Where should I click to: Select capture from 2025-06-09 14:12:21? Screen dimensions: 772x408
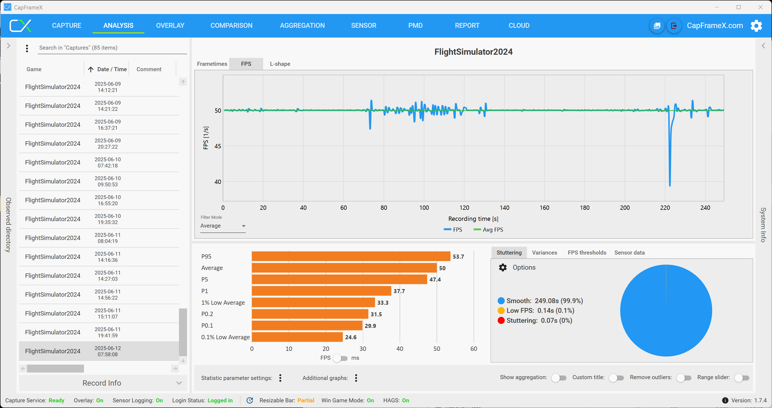coord(99,87)
